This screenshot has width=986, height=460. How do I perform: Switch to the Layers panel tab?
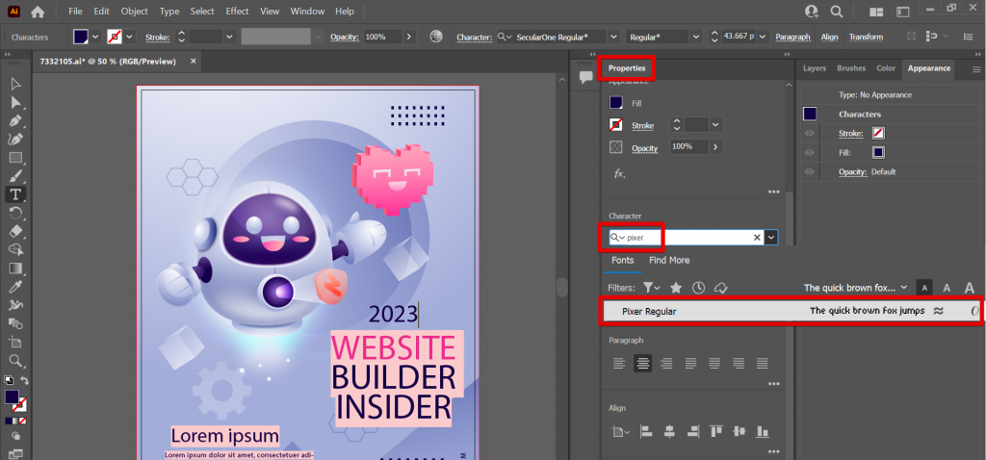click(x=814, y=68)
